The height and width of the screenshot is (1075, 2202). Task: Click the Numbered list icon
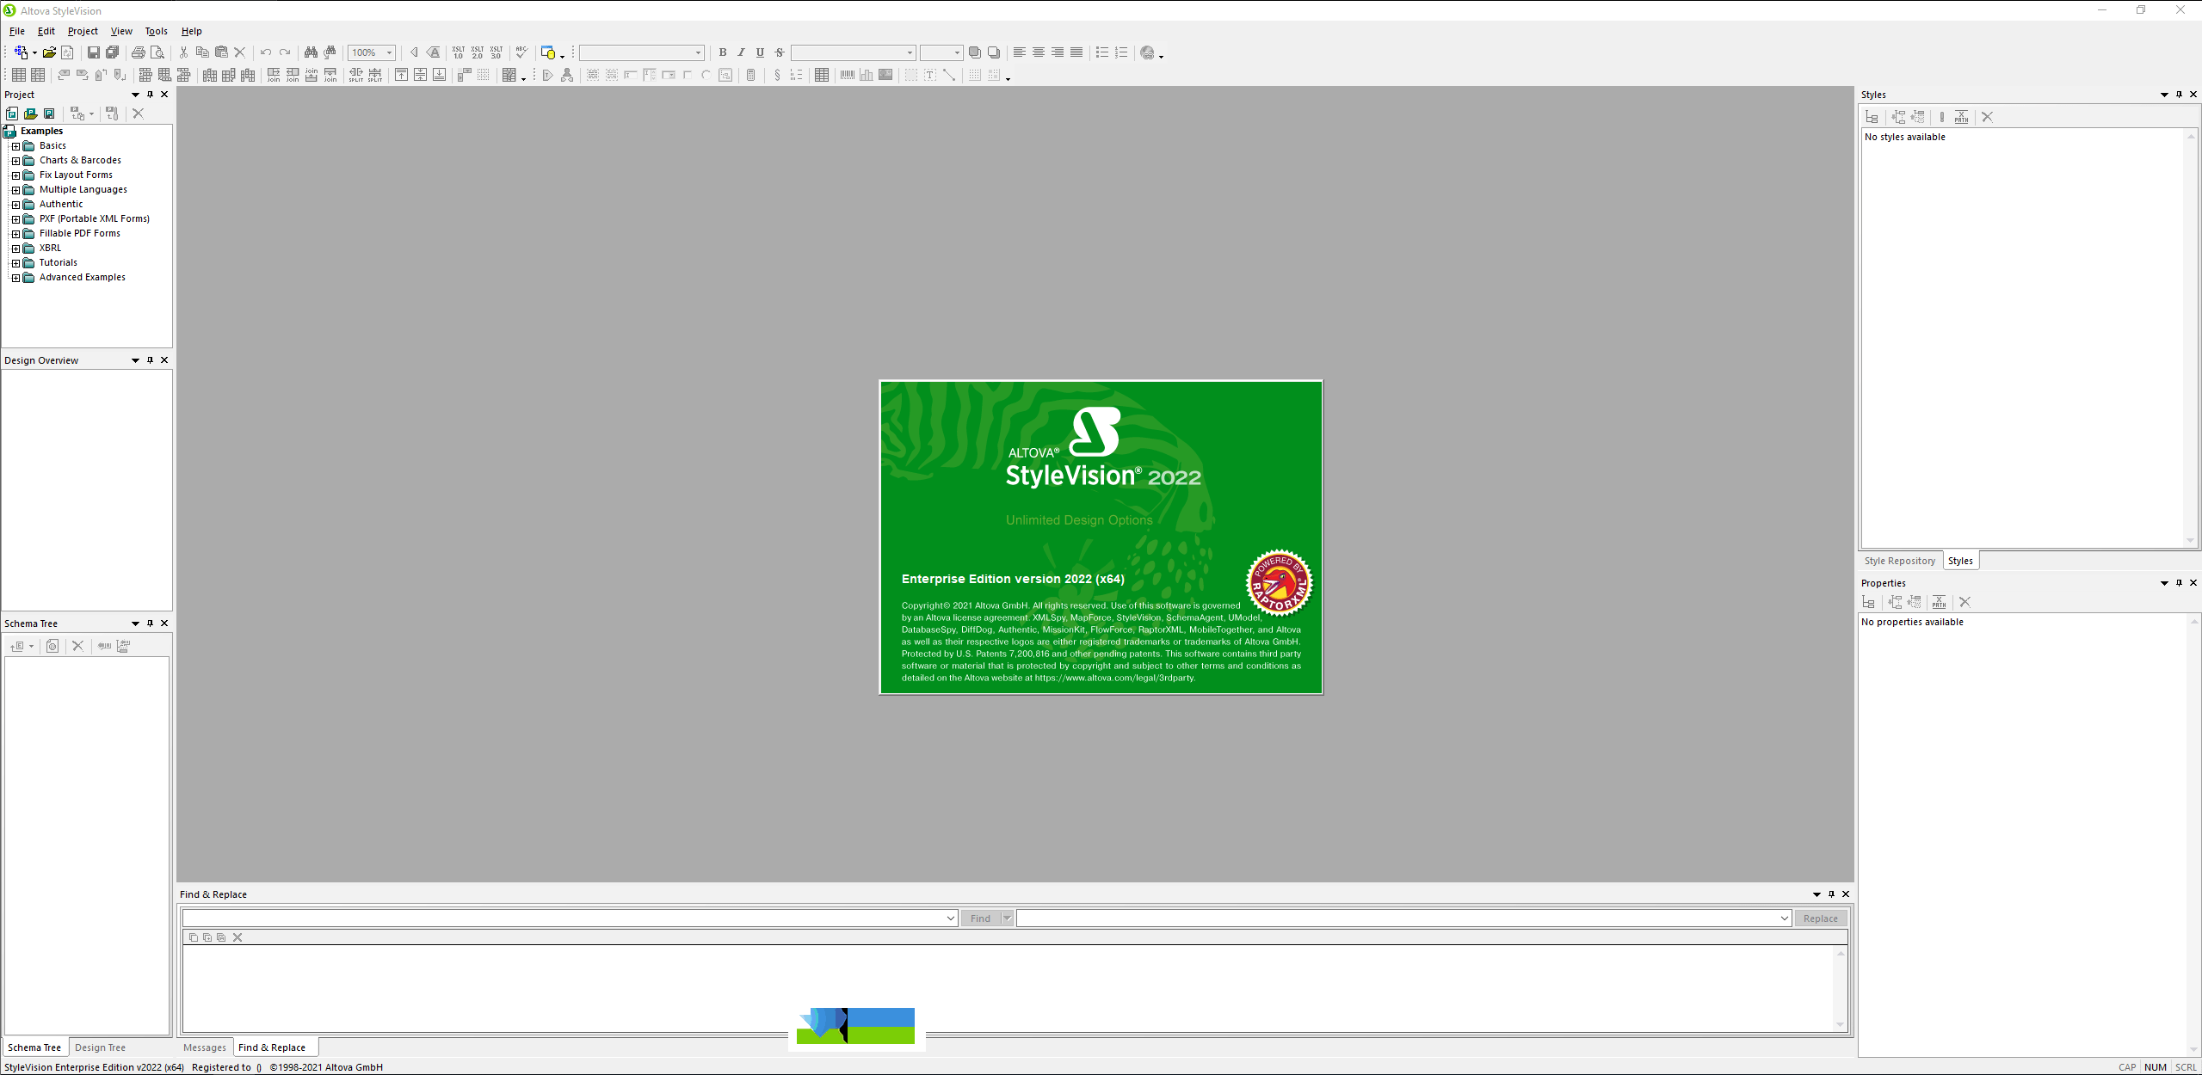click(1121, 52)
